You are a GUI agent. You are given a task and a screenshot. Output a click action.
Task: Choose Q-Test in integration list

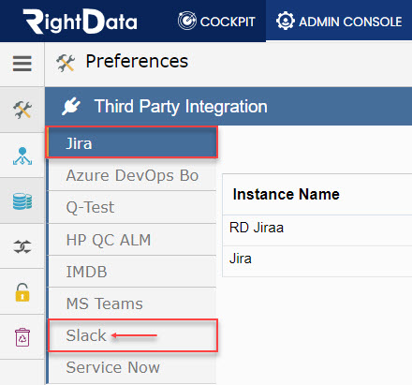tap(132, 207)
